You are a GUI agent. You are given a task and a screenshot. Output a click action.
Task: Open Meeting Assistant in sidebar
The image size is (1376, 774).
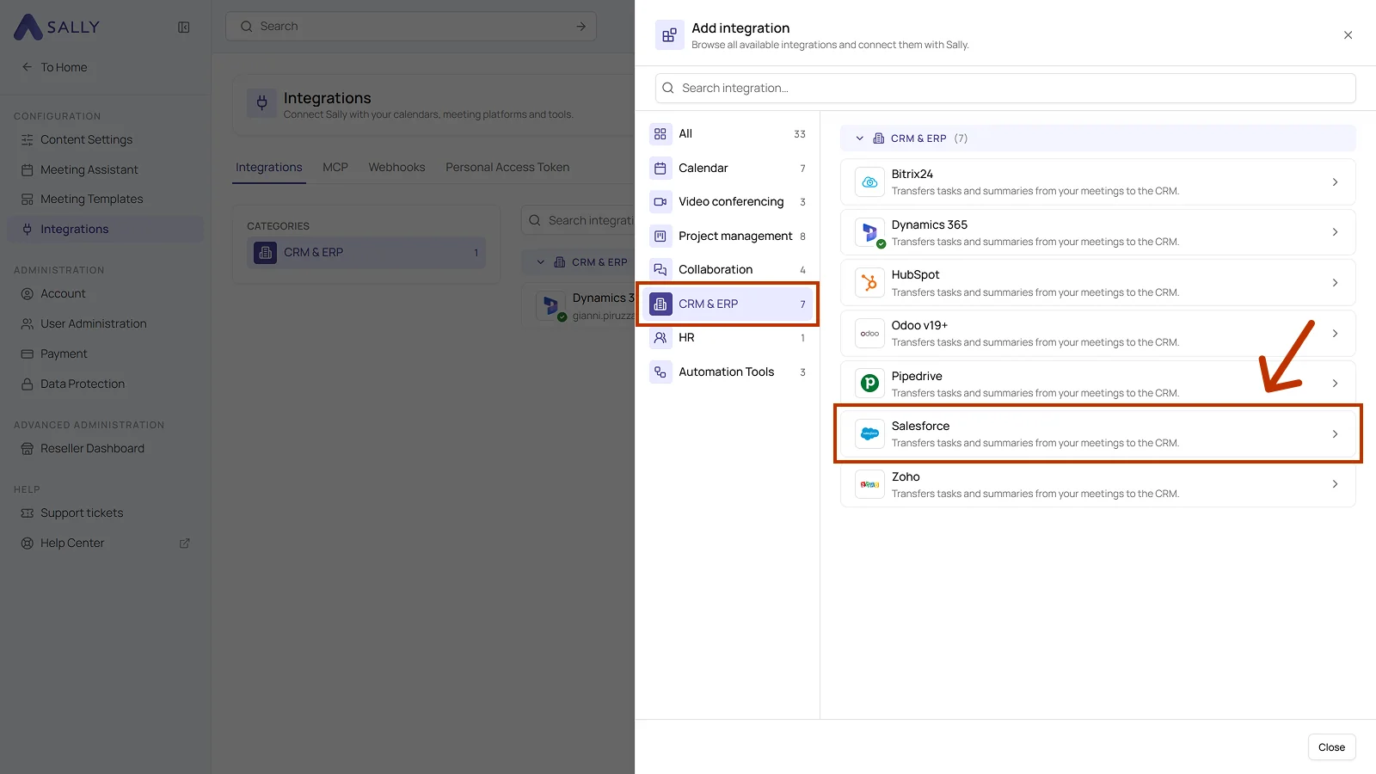(x=105, y=170)
